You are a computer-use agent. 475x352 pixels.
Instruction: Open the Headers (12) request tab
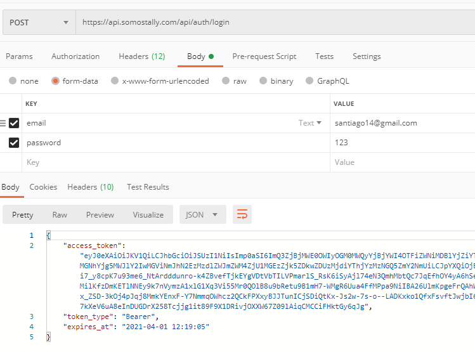(141, 56)
